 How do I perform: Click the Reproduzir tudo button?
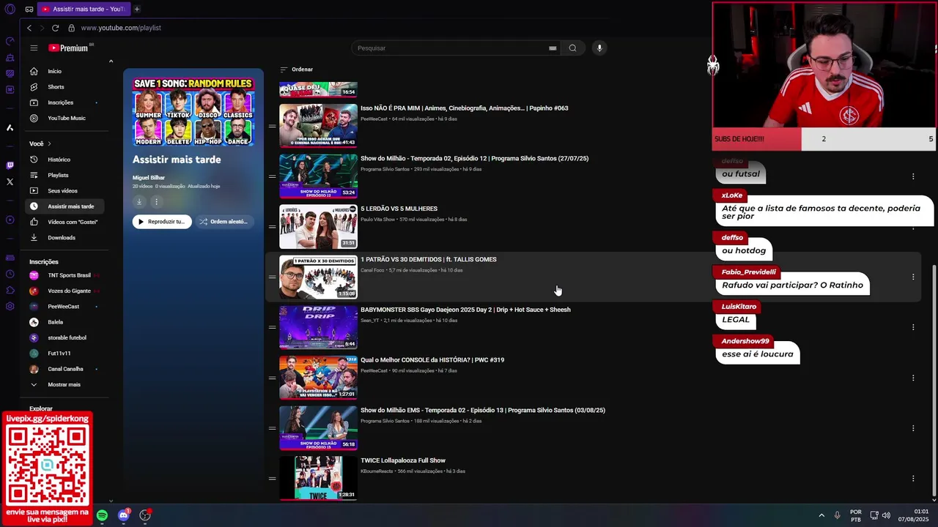click(x=162, y=222)
